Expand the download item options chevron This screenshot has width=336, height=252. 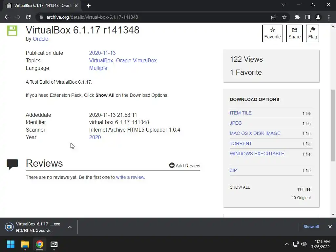click(x=70, y=227)
